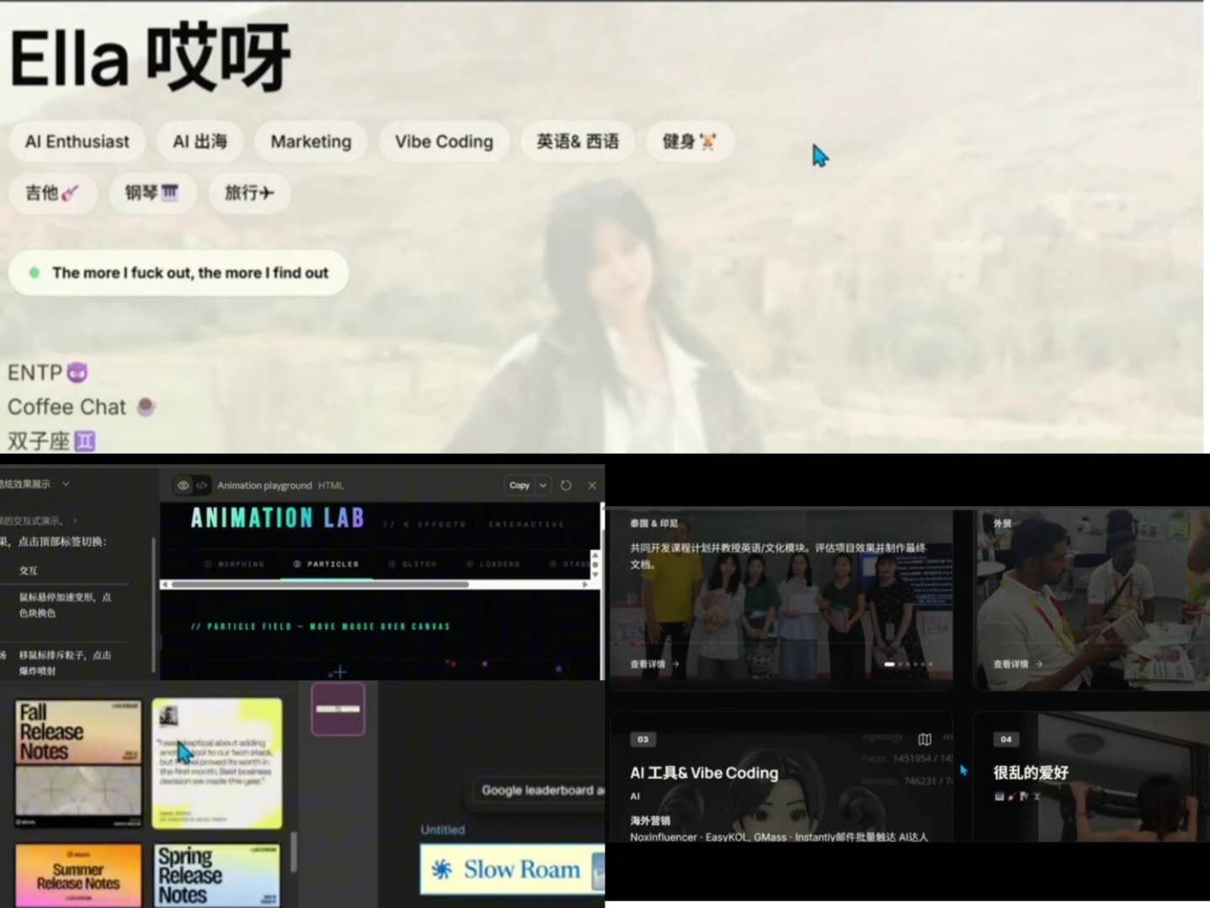This screenshot has height=908, width=1210.
Task: Click the Slow Roam pinwheel logo icon
Action: point(442,869)
